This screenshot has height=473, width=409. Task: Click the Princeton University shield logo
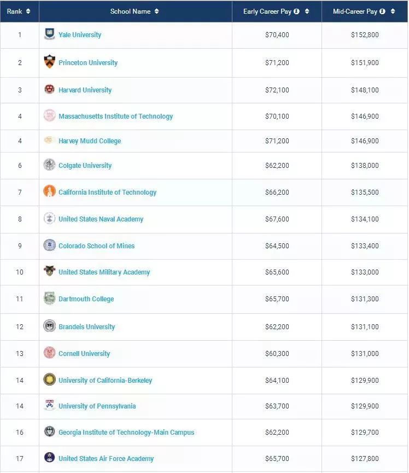tap(49, 62)
